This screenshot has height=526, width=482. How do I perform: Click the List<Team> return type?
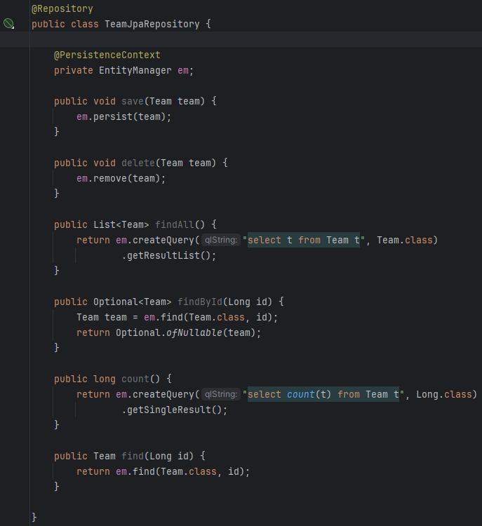coord(121,224)
